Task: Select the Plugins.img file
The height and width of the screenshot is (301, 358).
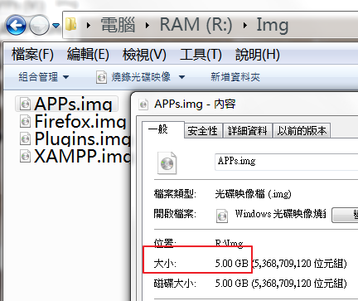Action: 75,138
